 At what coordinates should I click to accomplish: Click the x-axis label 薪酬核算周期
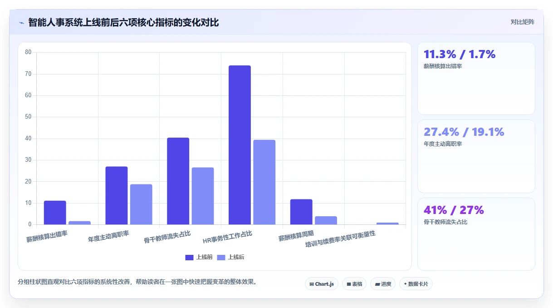point(296,236)
